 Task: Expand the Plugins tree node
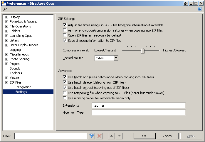7,64
